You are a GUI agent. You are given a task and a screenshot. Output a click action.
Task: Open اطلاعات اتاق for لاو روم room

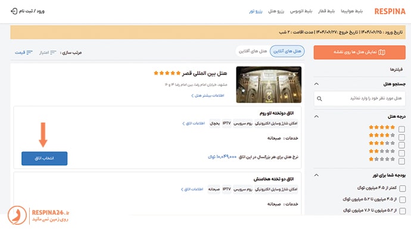(x=194, y=123)
